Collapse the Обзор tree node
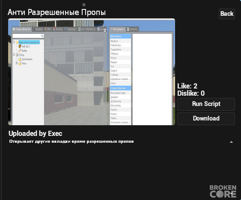 pyautogui.click(x=14, y=55)
